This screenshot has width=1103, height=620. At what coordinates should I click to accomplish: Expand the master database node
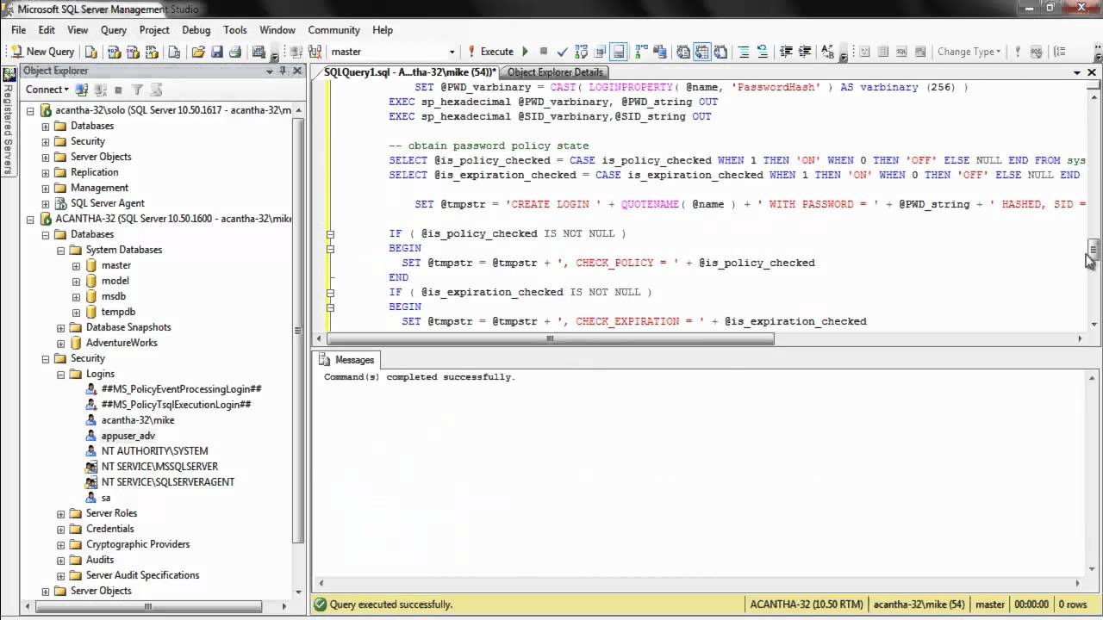pyautogui.click(x=77, y=265)
